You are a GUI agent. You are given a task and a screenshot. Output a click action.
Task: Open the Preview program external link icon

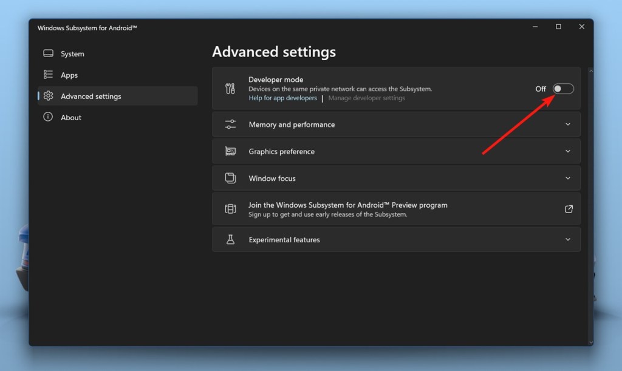[x=569, y=209]
